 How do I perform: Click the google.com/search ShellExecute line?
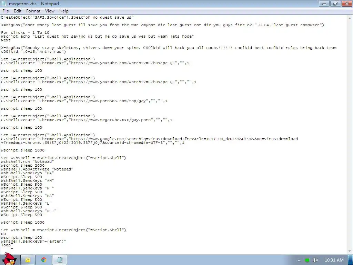149,141
